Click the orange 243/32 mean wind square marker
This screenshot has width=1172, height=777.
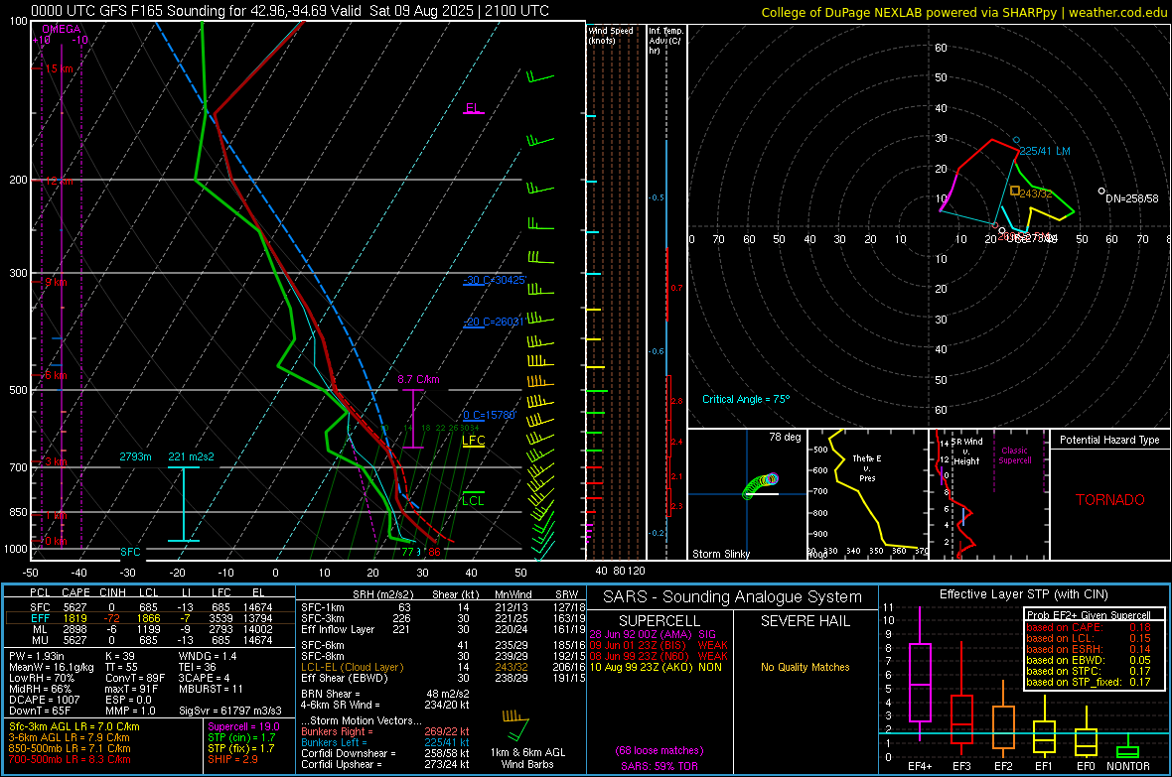[x=1014, y=192]
